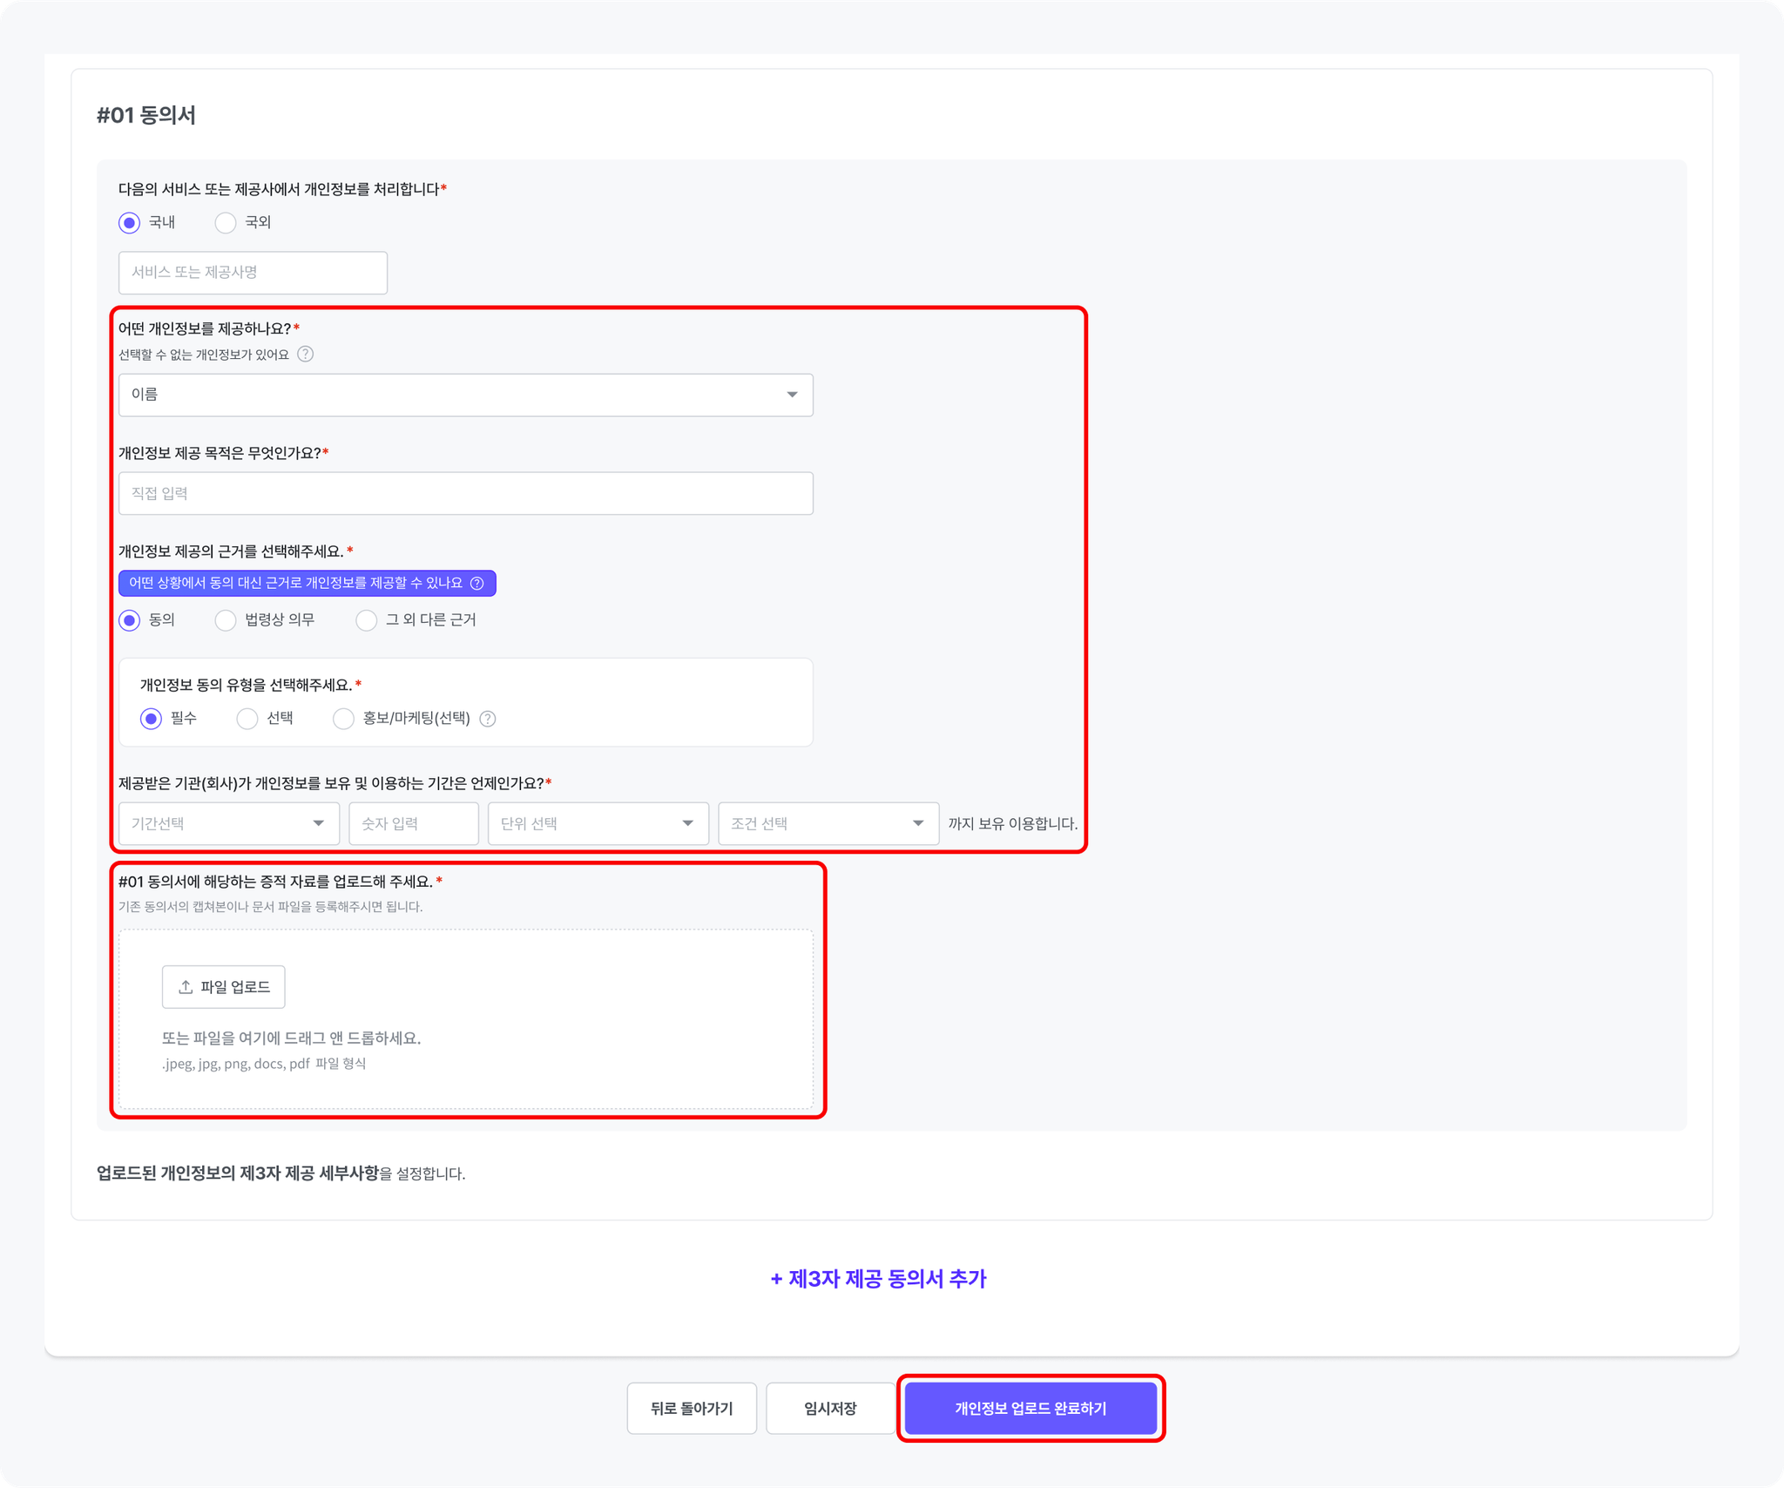The width and height of the screenshot is (1784, 1488).
Task: Click the help icon next to 선택할 수 없는 개인정보가 있어요
Action: (x=305, y=355)
